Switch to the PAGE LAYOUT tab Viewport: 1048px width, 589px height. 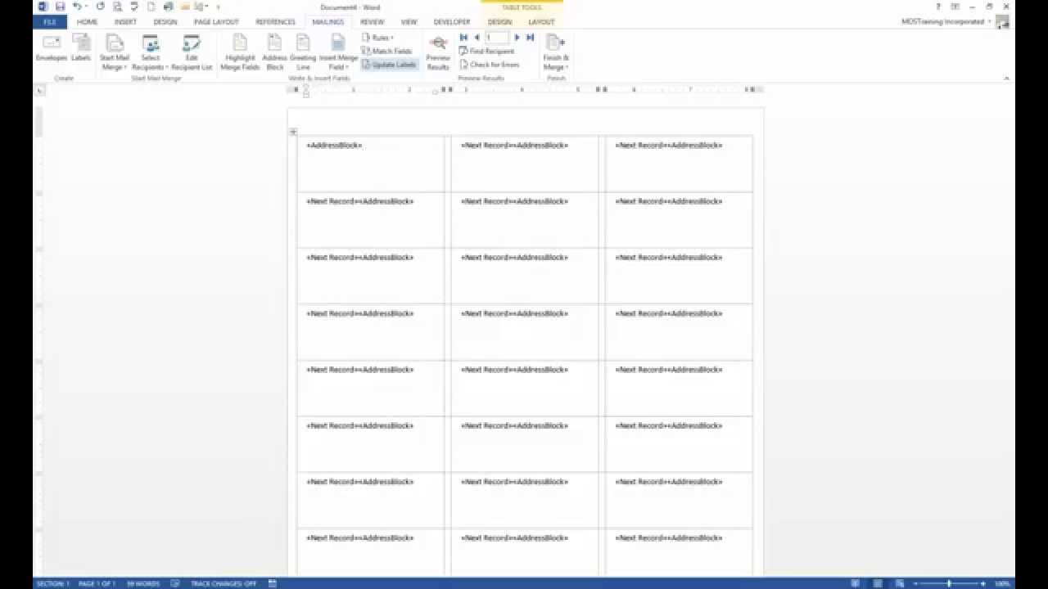point(216,22)
